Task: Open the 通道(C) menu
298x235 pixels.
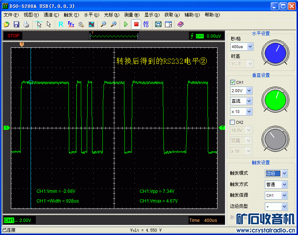Action: pyautogui.click(x=51, y=15)
